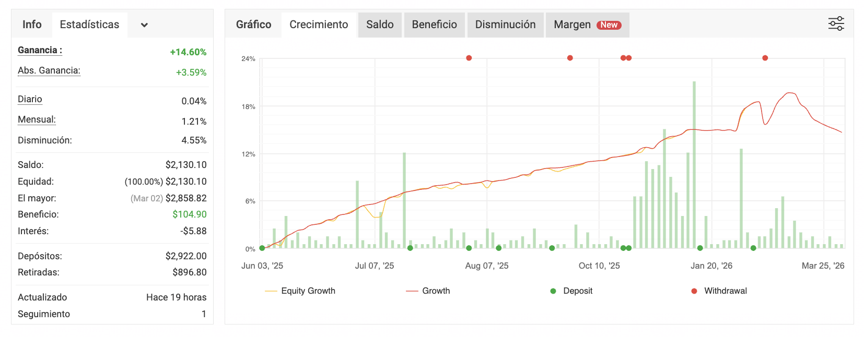Select the 4.55% drawdown value
Image resolution: width=864 pixels, height=337 pixels.
pos(194,140)
